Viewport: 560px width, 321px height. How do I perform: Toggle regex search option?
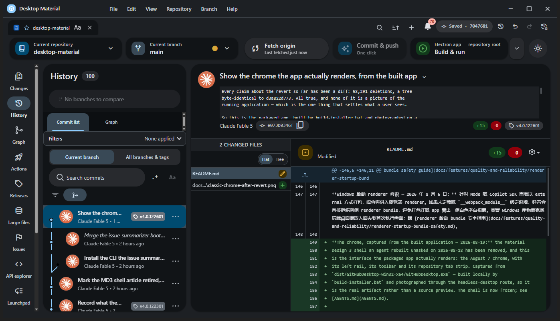coord(155,177)
